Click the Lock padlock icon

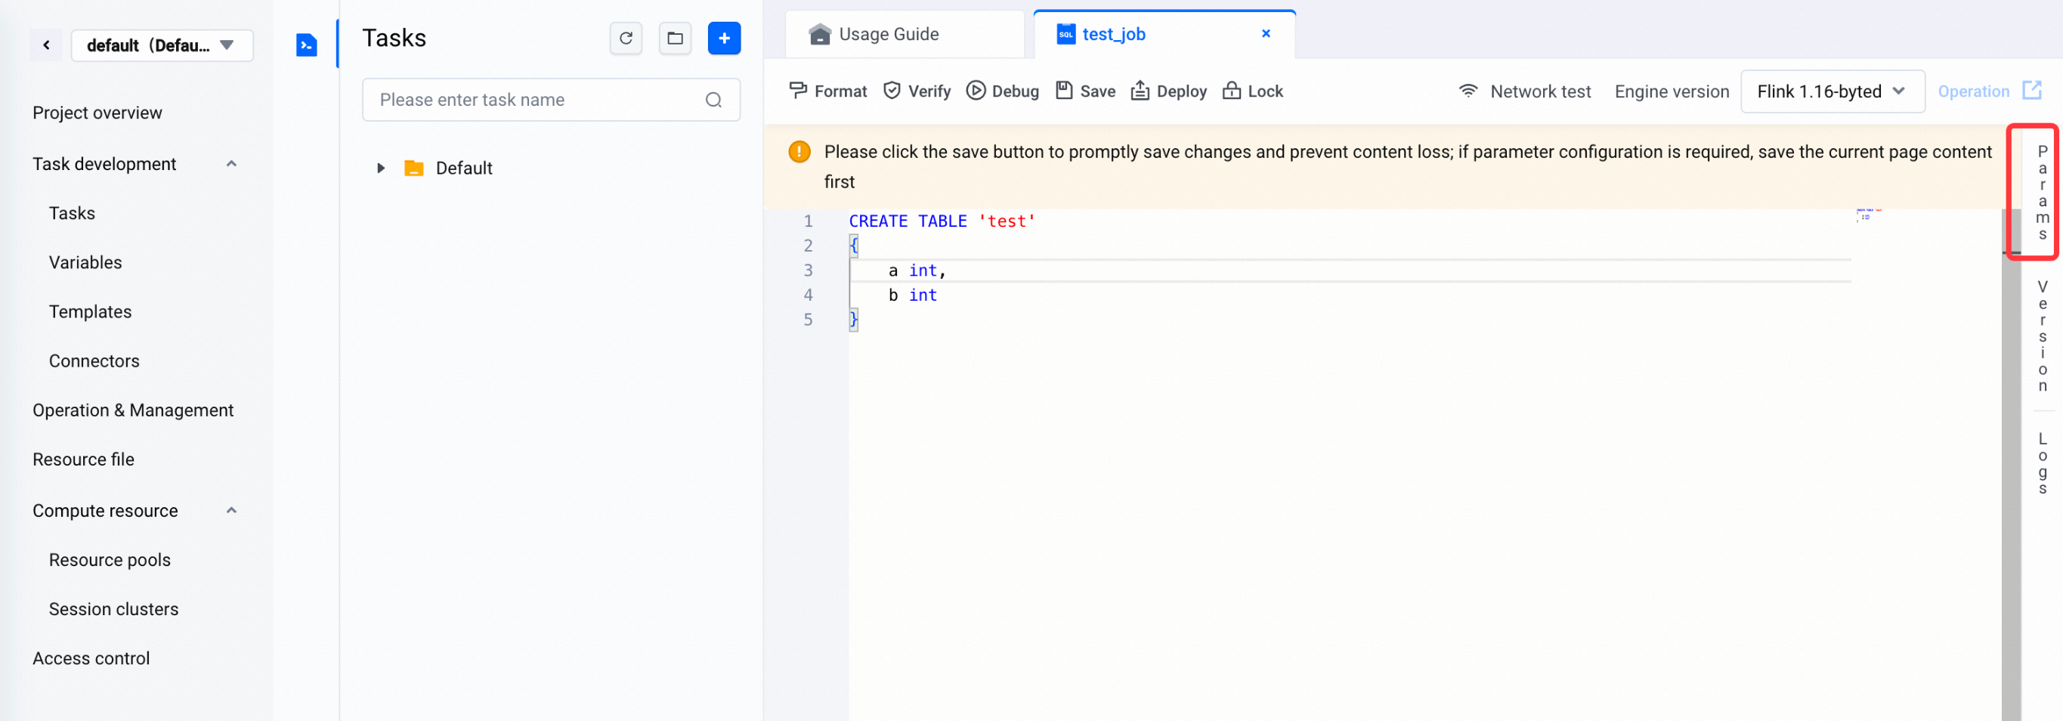point(1232,91)
